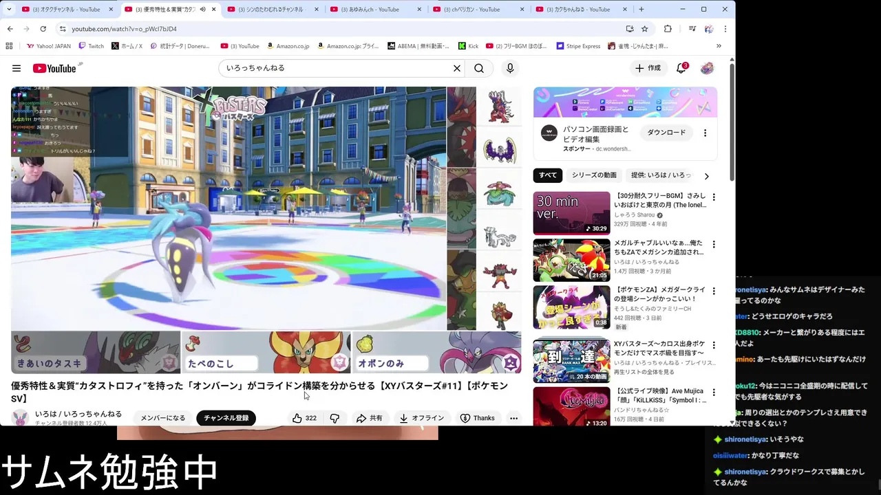Click the 作成 create button
This screenshot has width=881, height=495.
tap(648, 68)
